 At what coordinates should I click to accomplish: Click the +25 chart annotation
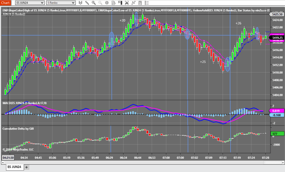point(203,62)
